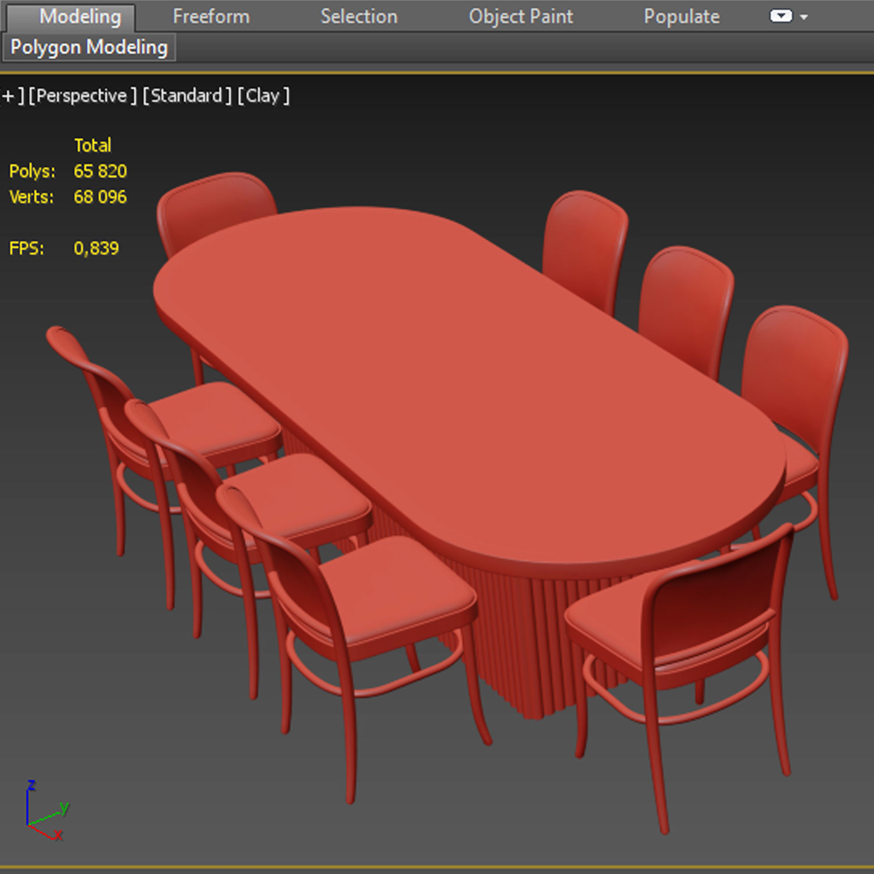Image resolution: width=874 pixels, height=874 pixels.
Task: Switch to the Modeling ribbon tab
Action: pyautogui.click(x=72, y=17)
